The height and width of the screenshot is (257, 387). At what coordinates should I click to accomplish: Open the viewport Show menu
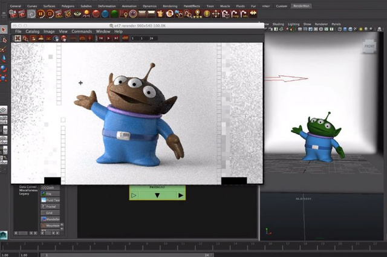click(307, 24)
